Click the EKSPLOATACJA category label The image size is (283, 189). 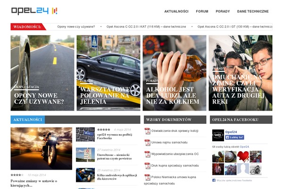tap(26, 87)
